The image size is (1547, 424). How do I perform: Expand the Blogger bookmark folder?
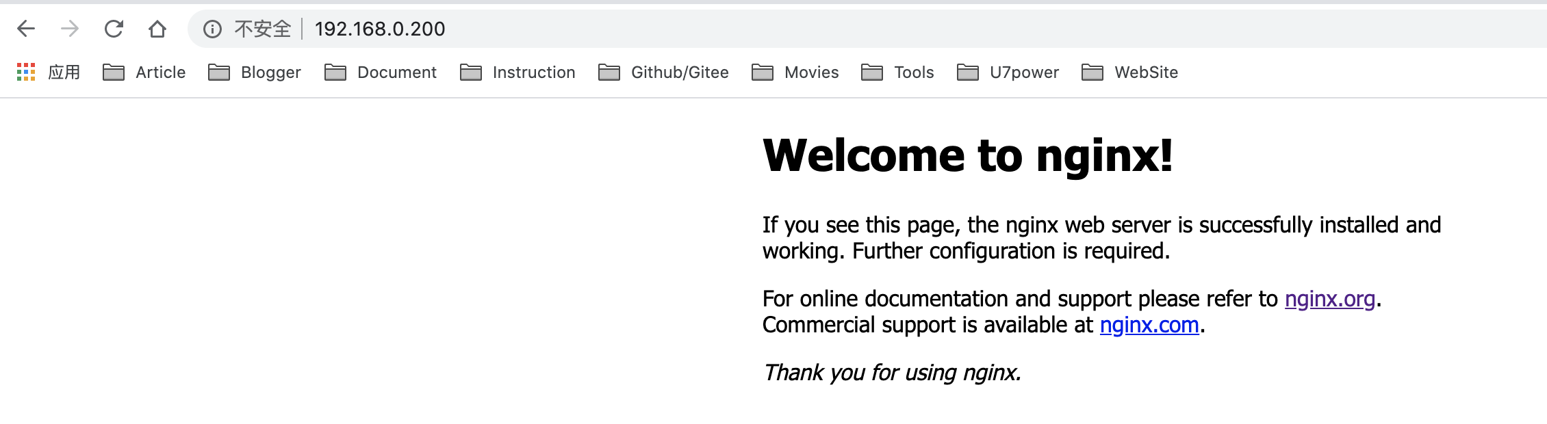point(255,72)
